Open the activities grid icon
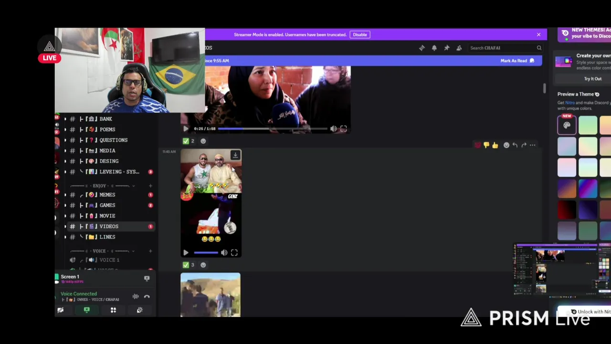Image resolution: width=611 pixels, height=344 pixels. point(113,310)
